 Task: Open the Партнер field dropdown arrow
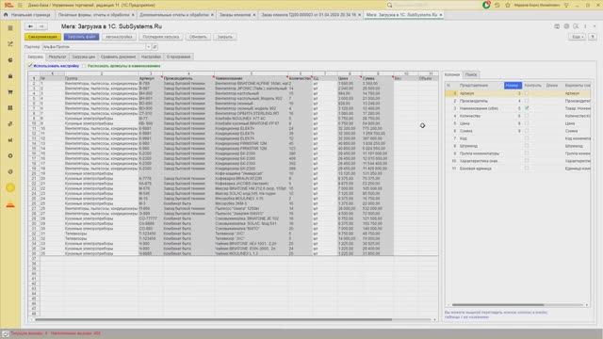149,47
